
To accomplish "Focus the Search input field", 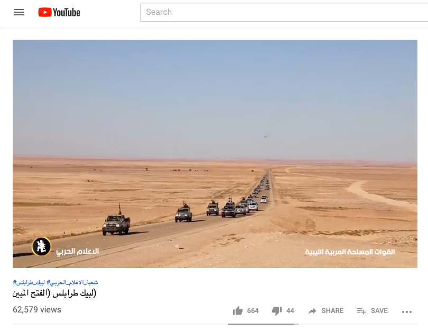I will click(x=284, y=12).
